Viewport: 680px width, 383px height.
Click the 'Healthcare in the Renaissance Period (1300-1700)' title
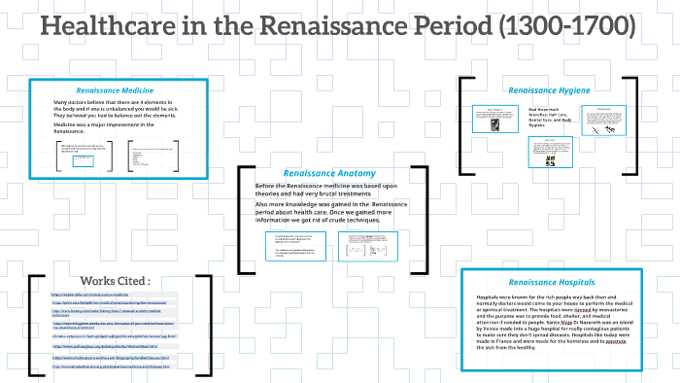(338, 25)
